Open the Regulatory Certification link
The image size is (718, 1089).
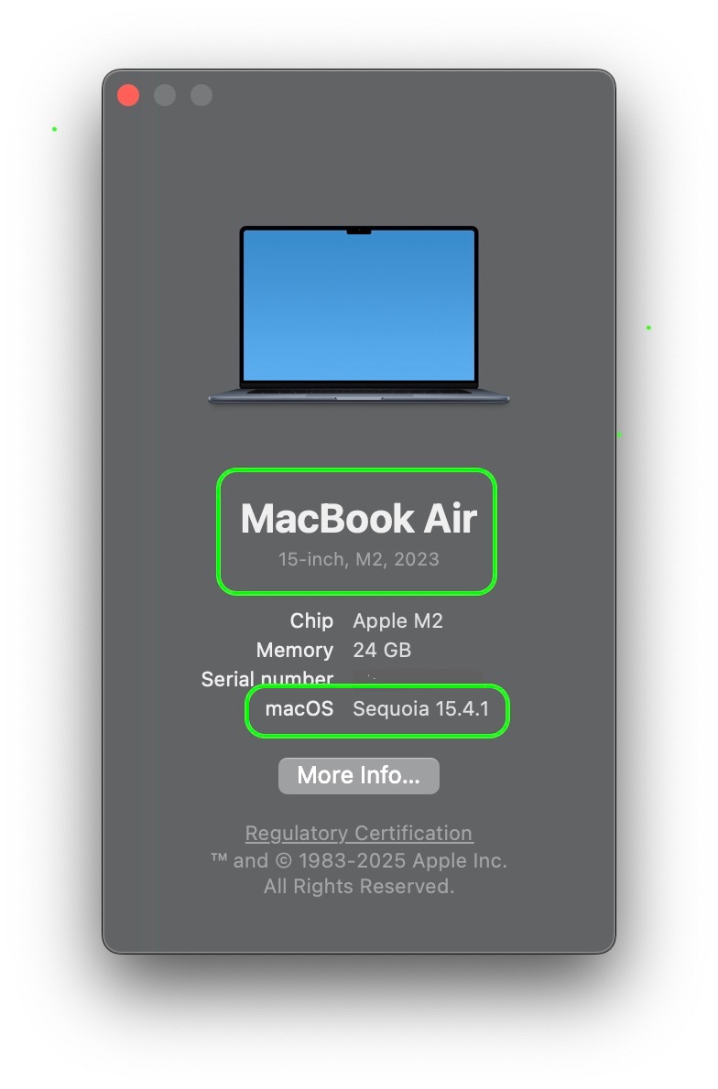coord(359,833)
